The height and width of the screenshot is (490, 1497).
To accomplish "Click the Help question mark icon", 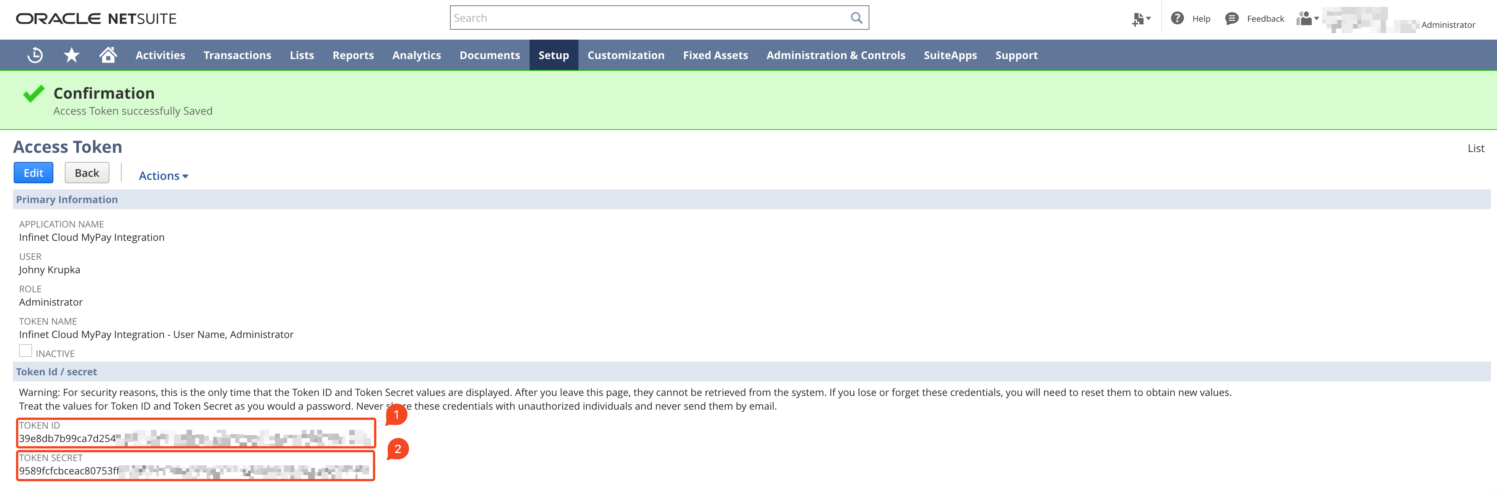I will [x=1177, y=19].
